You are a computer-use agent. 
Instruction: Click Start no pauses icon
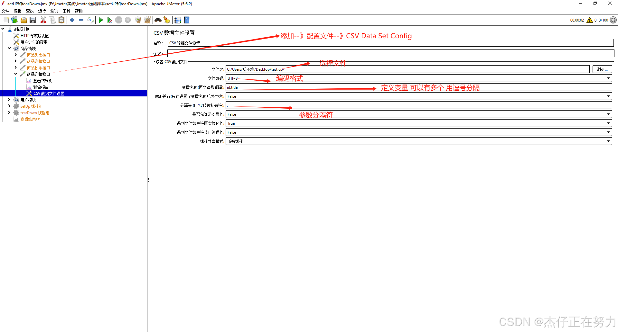click(110, 20)
